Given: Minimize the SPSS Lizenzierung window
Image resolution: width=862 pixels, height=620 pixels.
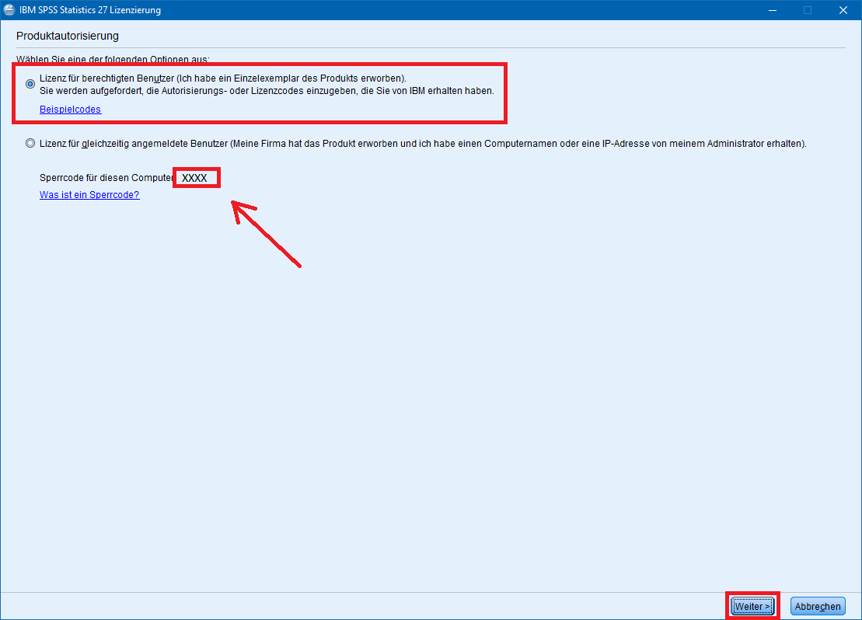Looking at the screenshot, I should pyautogui.click(x=772, y=10).
